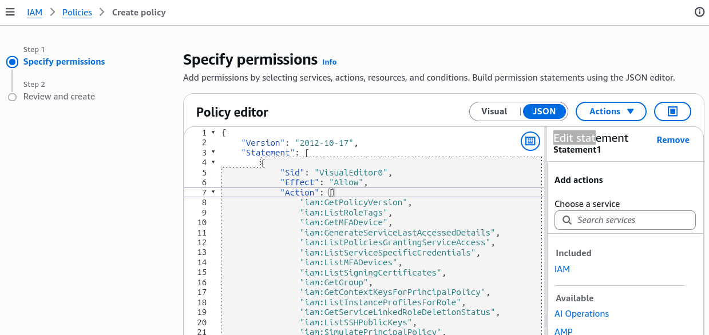
Task: Click the Policy editor heading
Action: pos(232,112)
